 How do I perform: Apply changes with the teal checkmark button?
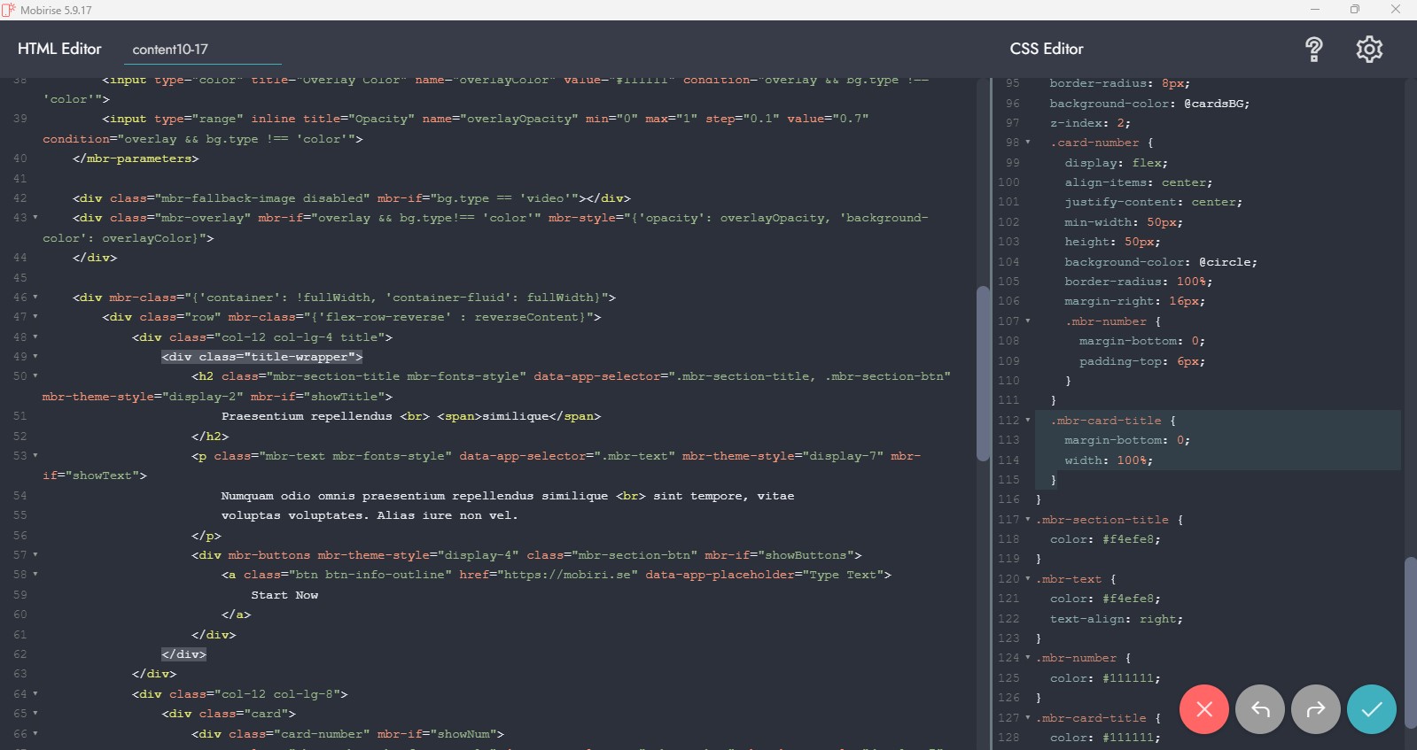point(1371,709)
